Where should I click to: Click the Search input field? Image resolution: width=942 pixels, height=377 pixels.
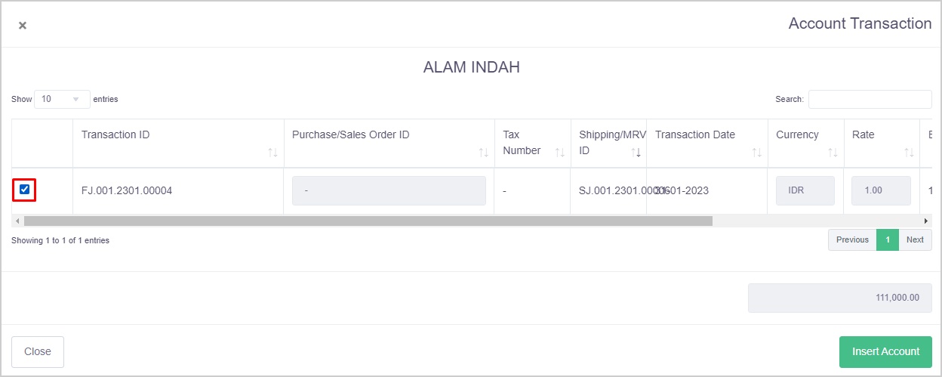pos(870,99)
